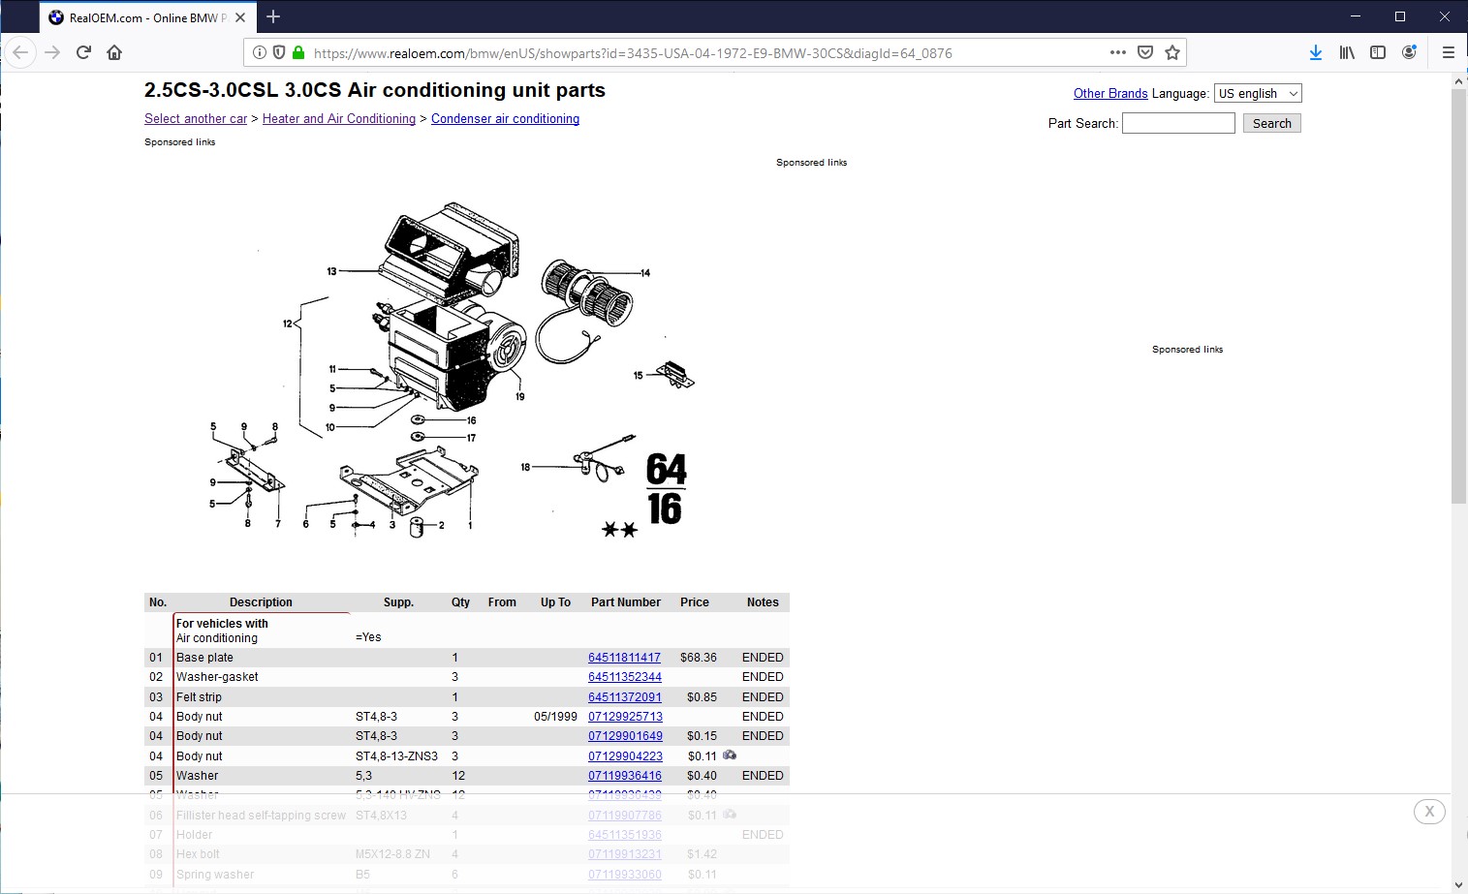Click the vertical page scrollbar thumb
Viewport: 1468px width, 894px height.
(1458, 296)
